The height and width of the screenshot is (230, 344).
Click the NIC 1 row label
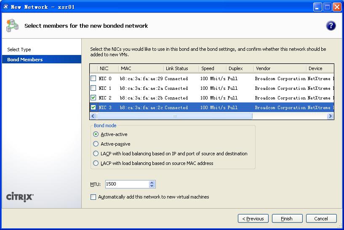click(x=105, y=88)
